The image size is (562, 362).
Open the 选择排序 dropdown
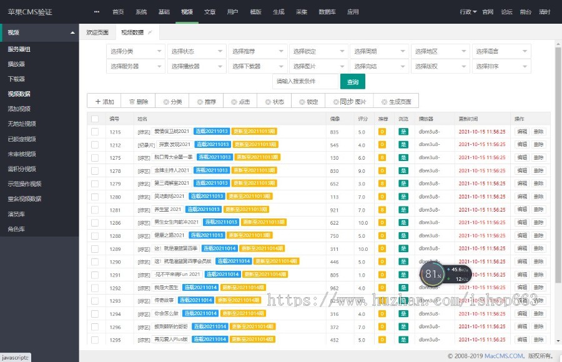pos(501,66)
